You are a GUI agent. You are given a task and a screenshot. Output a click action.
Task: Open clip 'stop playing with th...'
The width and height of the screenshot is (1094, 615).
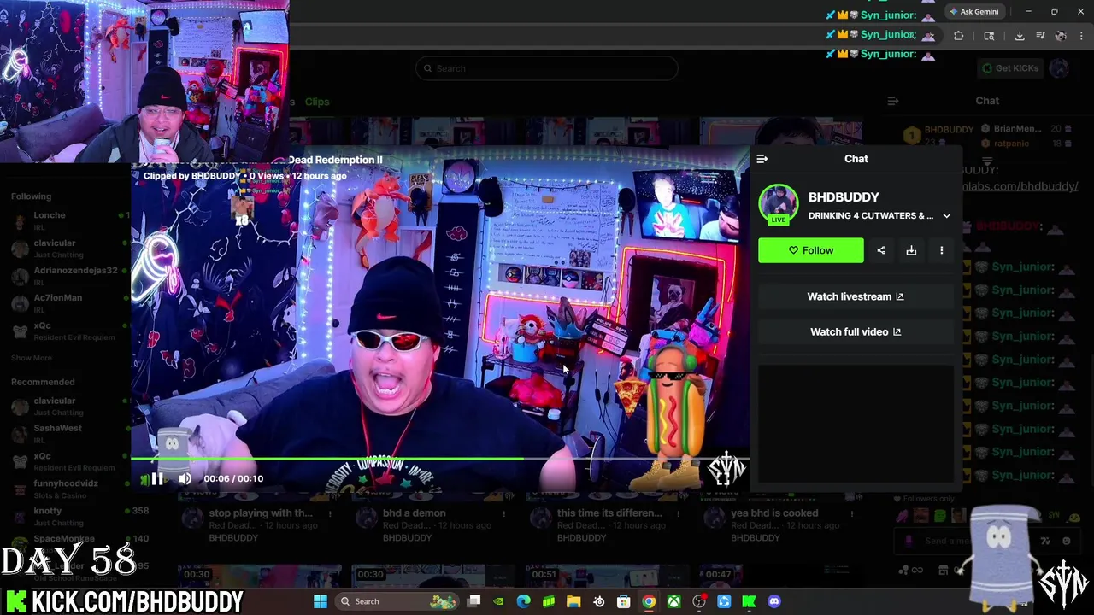point(261,513)
